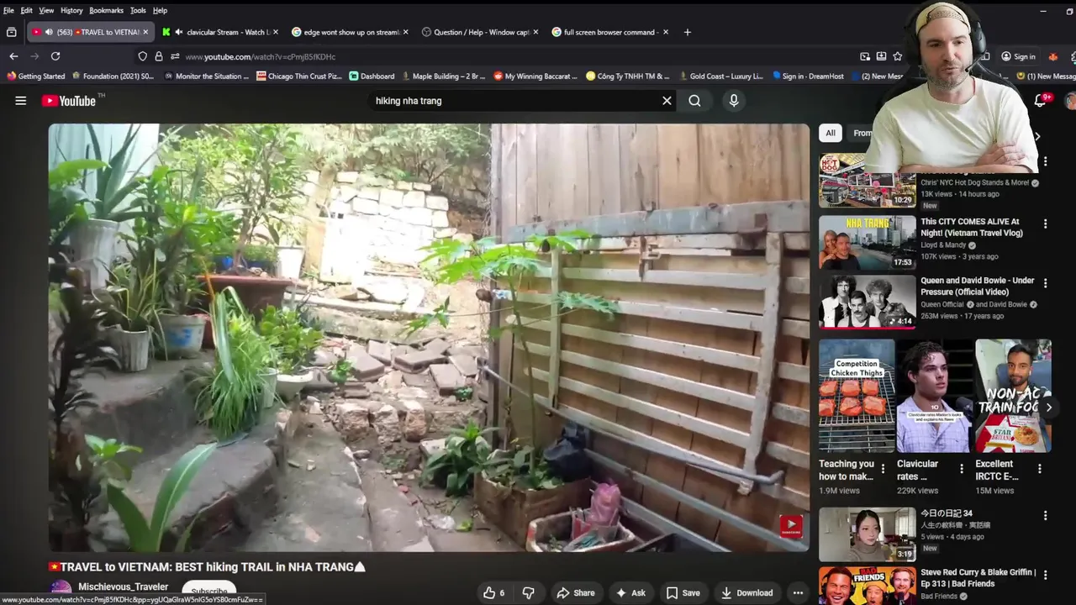Image resolution: width=1076 pixels, height=605 pixels.
Task: Open options for 'This CITY COMES ALIVE' video
Action: point(1045,224)
